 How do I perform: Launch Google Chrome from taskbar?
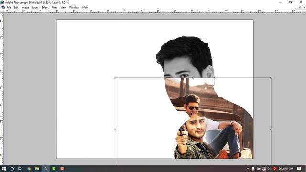29,169
